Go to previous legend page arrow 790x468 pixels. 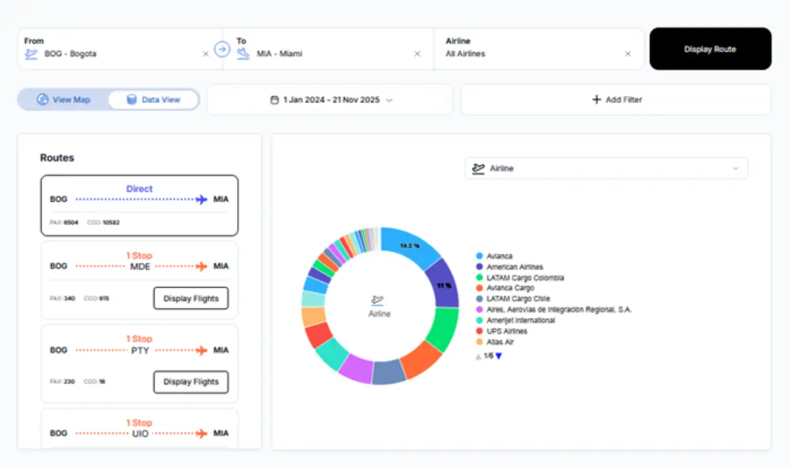tap(478, 356)
